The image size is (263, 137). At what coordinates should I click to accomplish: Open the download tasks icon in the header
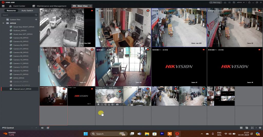(225, 2)
